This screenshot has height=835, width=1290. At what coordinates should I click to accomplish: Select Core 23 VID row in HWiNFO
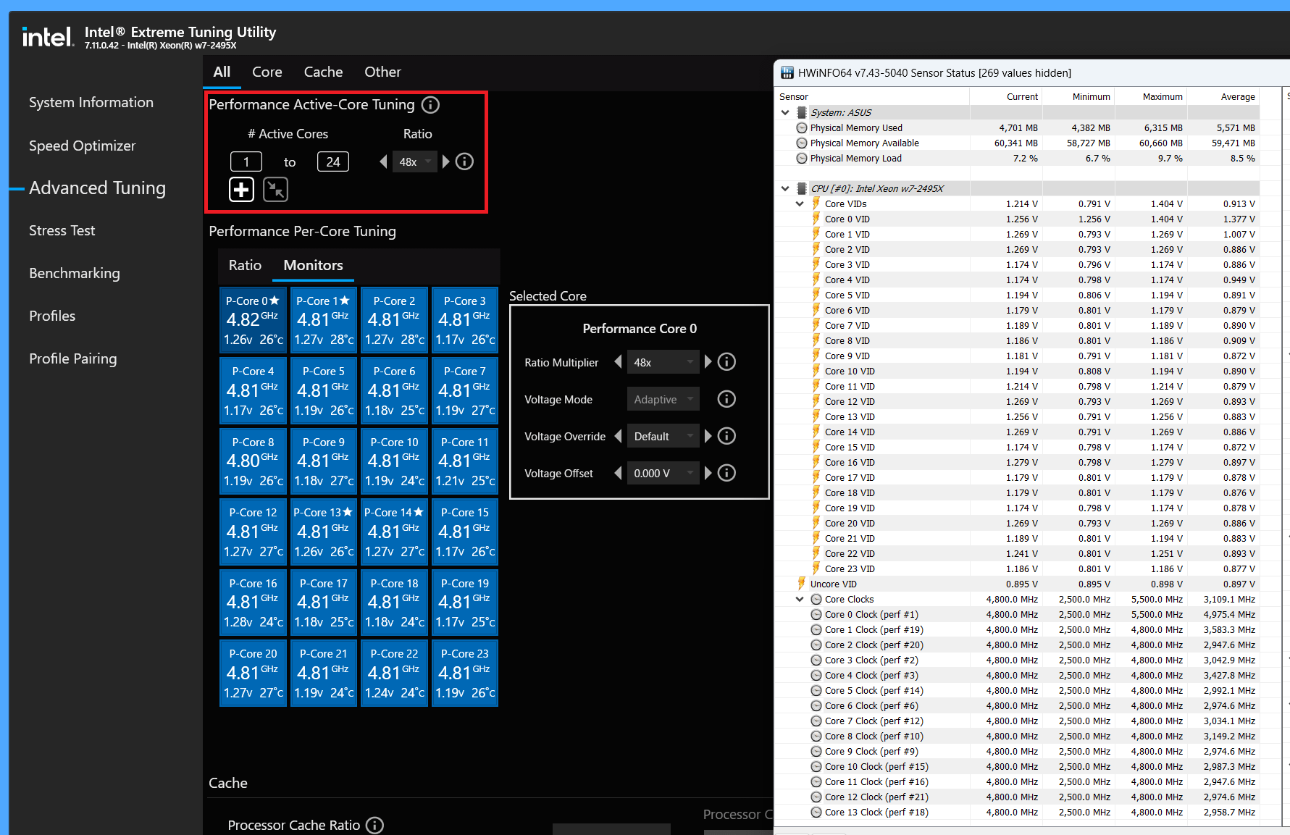(1017, 568)
